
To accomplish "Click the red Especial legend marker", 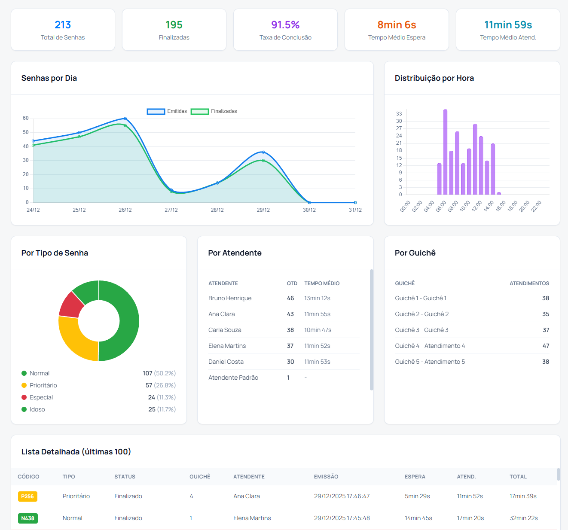I will point(24,397).
